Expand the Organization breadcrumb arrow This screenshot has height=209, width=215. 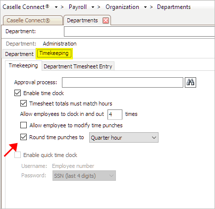pos(145,7)
